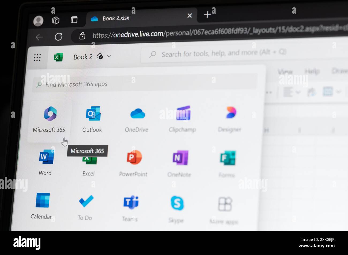Click the text alignment ribbon button
Screen dimensions: 348x255
[x=288, y=92]
